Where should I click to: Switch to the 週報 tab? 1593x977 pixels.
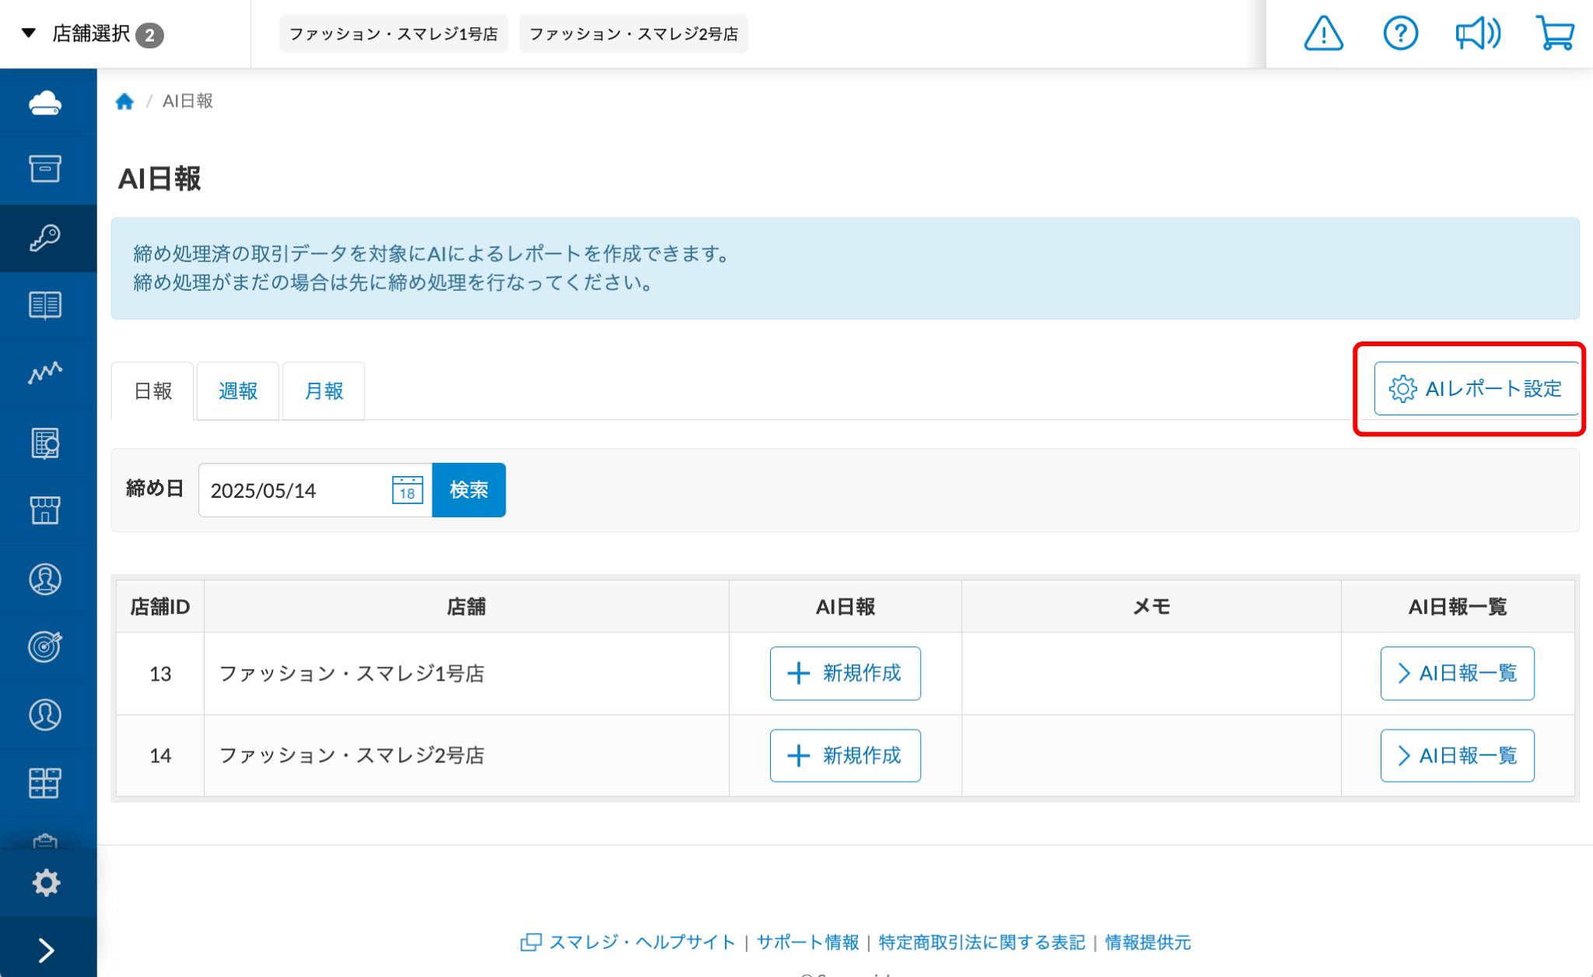(237, 390)
